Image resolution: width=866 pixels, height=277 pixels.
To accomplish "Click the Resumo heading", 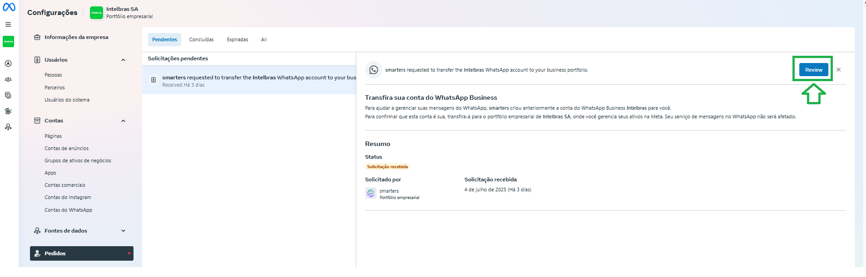I will point(377,144).
